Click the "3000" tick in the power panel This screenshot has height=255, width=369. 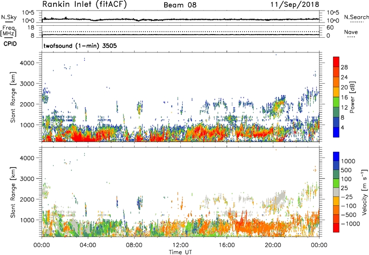tap(27, 84)
